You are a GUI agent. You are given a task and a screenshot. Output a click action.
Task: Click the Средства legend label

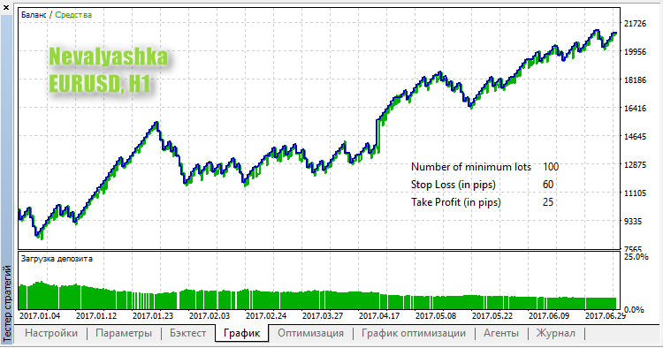[73, 15]
